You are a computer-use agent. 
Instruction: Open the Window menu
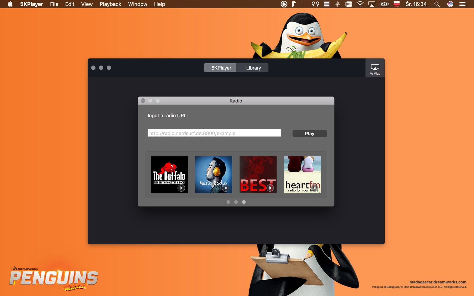click(x=138, y=4)
